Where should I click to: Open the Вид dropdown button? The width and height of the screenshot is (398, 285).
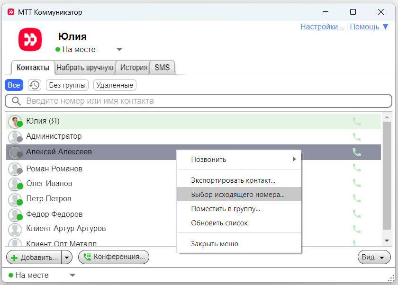coord(374,257)
